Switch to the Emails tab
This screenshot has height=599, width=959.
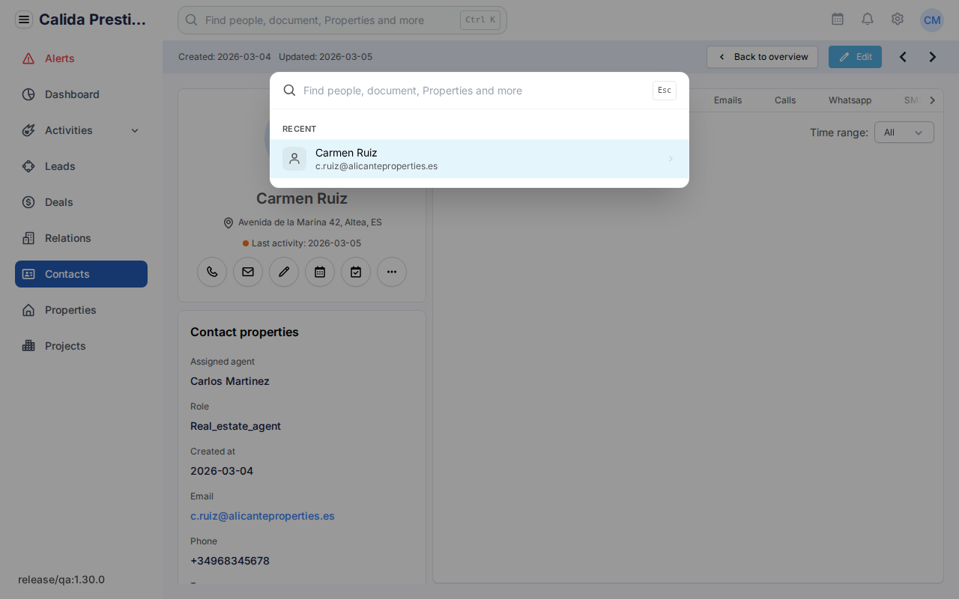pyautogui.click(x=727, y=100)
